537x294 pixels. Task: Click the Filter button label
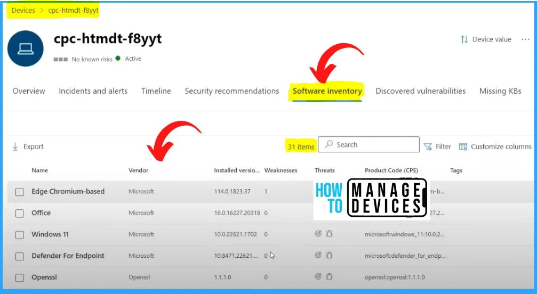(x=443, y=146)
